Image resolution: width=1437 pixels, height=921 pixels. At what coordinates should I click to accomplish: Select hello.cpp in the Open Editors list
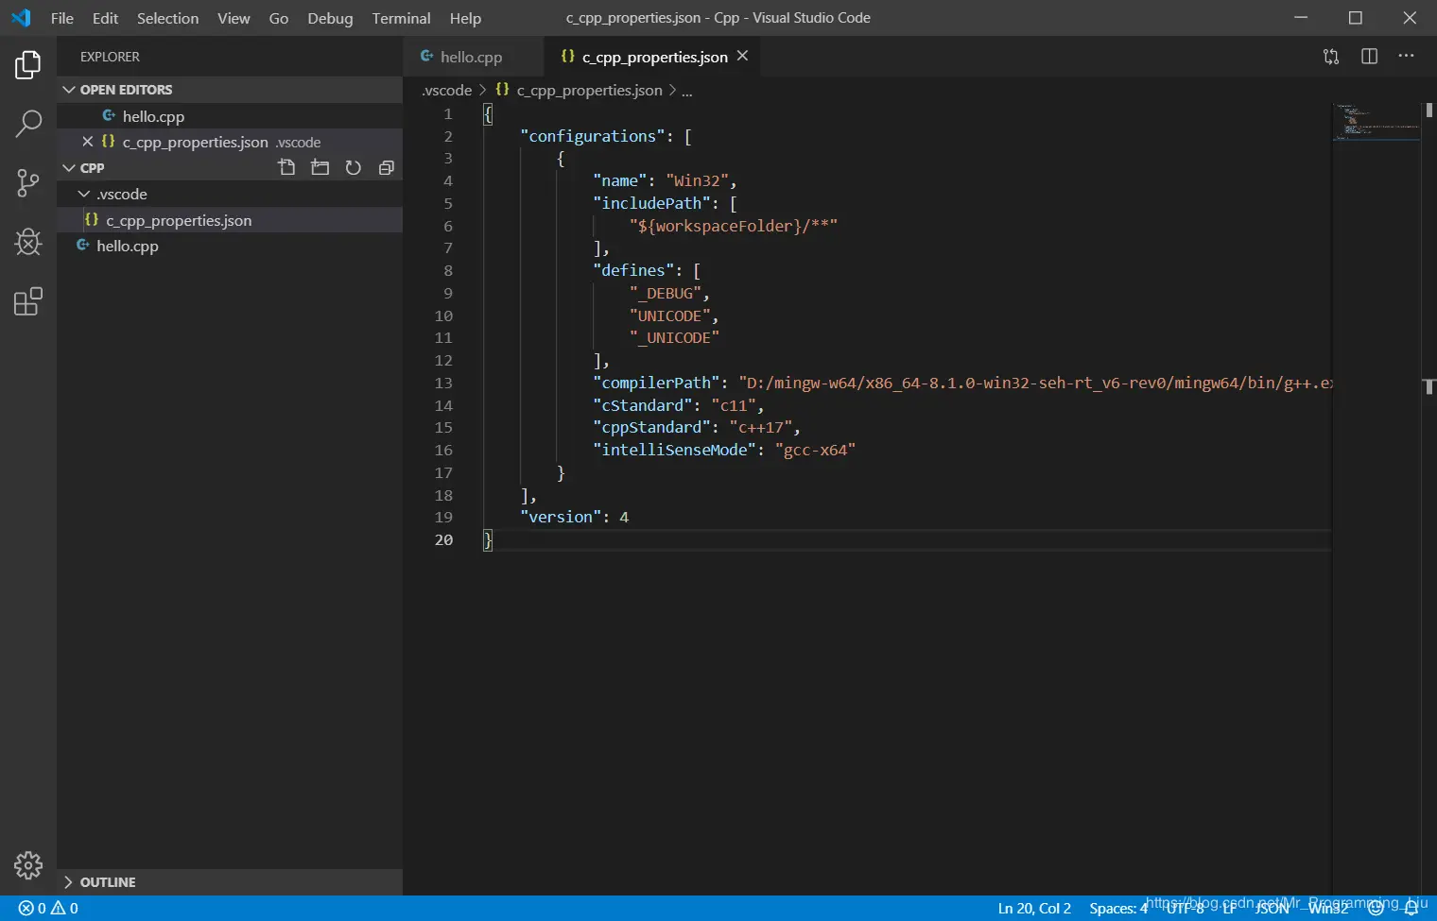[x=230, y=116]
